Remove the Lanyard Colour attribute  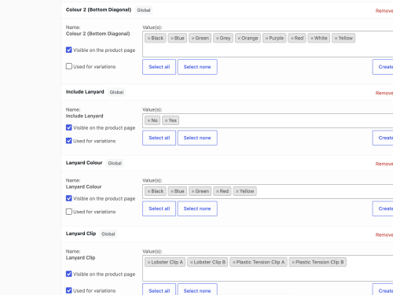[384, 164]
